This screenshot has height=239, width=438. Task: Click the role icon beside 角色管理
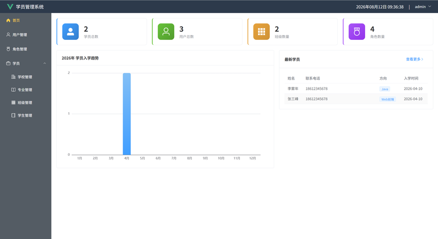pos(8,49)
